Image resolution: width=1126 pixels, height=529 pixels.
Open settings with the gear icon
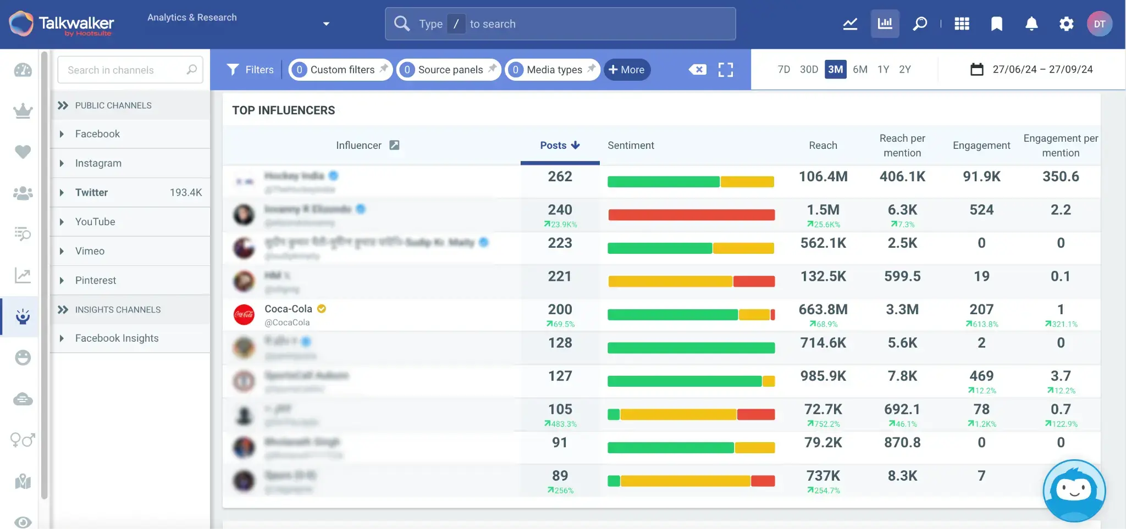click(1066, 24)
